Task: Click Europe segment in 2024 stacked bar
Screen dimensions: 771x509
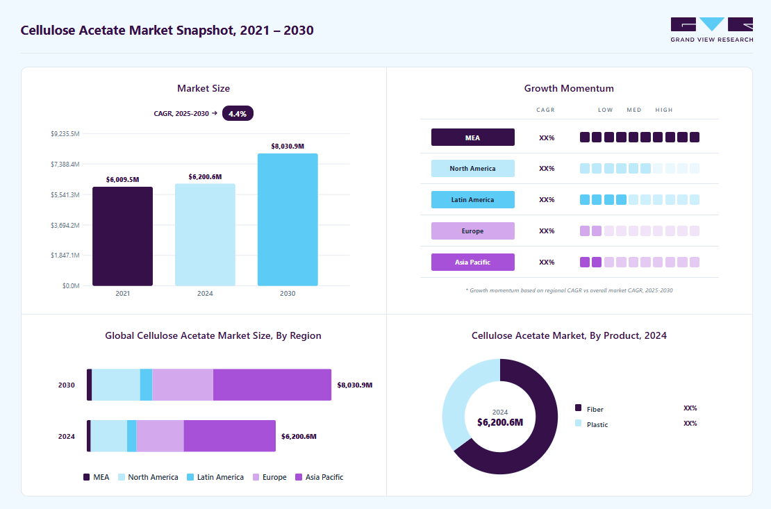Action: click(160, 435)
